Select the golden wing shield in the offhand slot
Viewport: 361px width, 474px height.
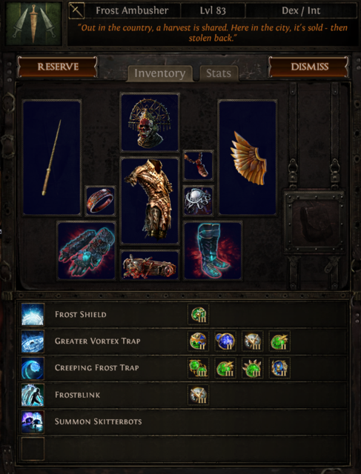[248, 158]
